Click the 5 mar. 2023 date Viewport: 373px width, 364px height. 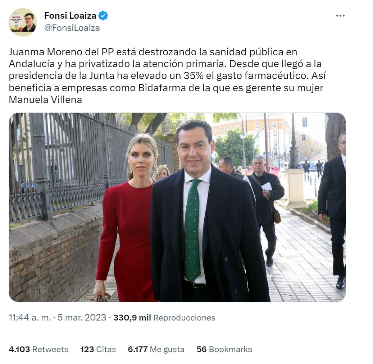click(x=82, y=317)
